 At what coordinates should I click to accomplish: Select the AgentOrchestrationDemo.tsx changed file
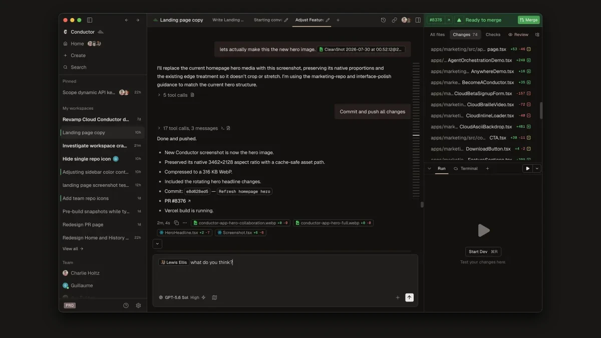(x=481, y=61)
